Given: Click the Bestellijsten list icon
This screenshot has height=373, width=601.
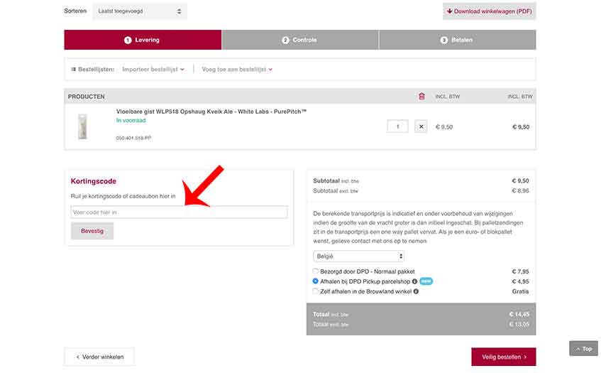Looking at the screenshot, I should click(73, 70).
